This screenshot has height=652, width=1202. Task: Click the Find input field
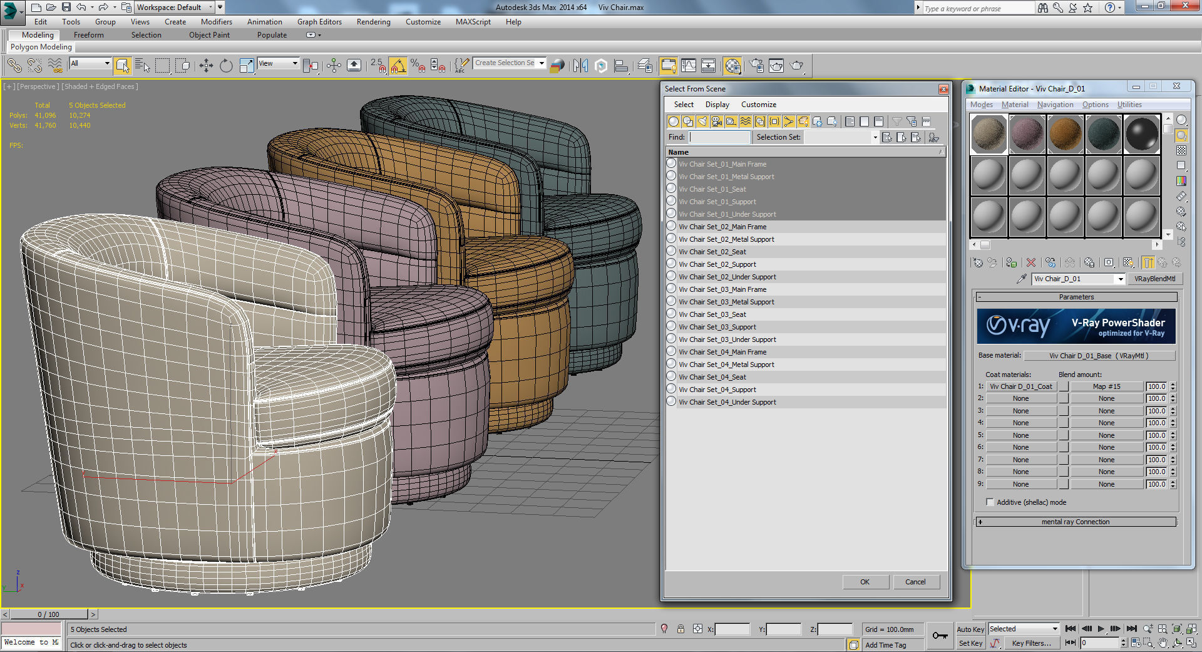(x=719, y=137)
